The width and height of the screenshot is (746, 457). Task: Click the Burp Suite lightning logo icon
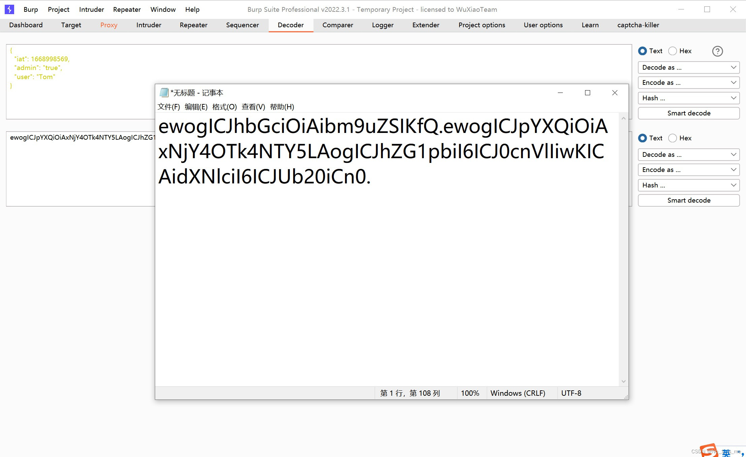coord(9,9)
